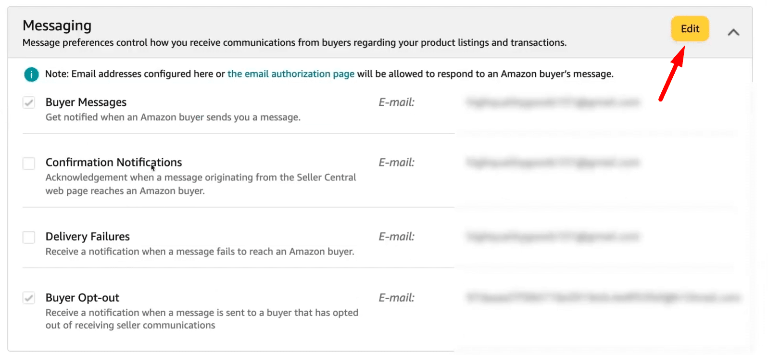Tick the Delivery Failures checkbox
The image size is (768, 355).
pyautogui.click(x=29, y=237)
